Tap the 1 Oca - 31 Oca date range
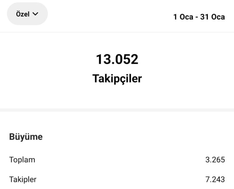 199,17
